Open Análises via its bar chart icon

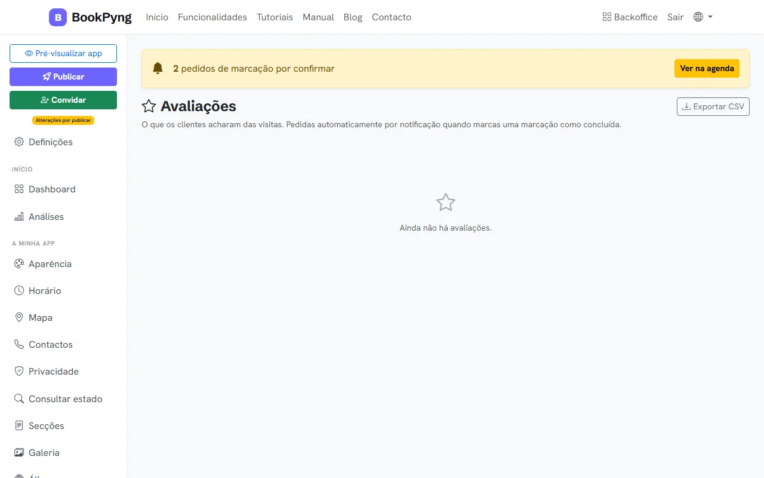(x=19, y=217)
